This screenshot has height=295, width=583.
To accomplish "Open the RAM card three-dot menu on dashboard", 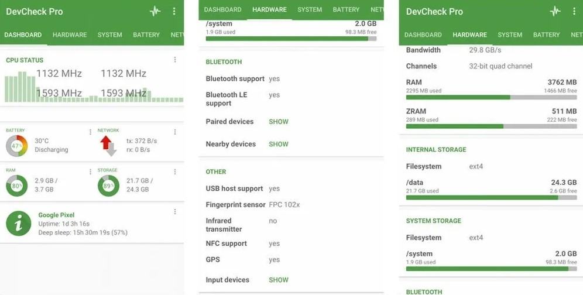I will (90, 172).
